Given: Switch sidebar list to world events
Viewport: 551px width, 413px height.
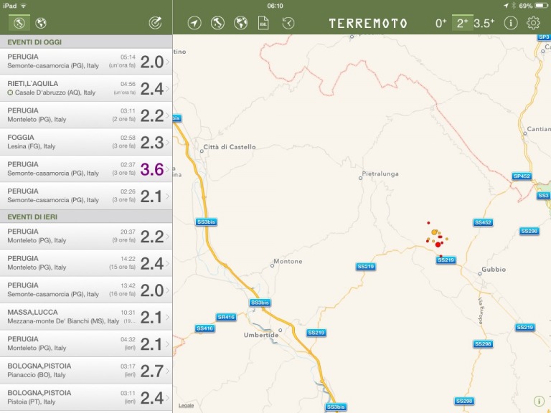Looking at the screenshot, I should click(41, 23).
